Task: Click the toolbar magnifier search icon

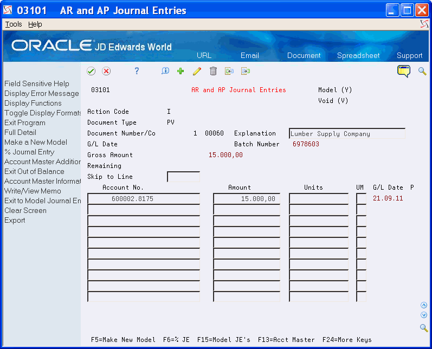Action: click(x=422, y=71)
